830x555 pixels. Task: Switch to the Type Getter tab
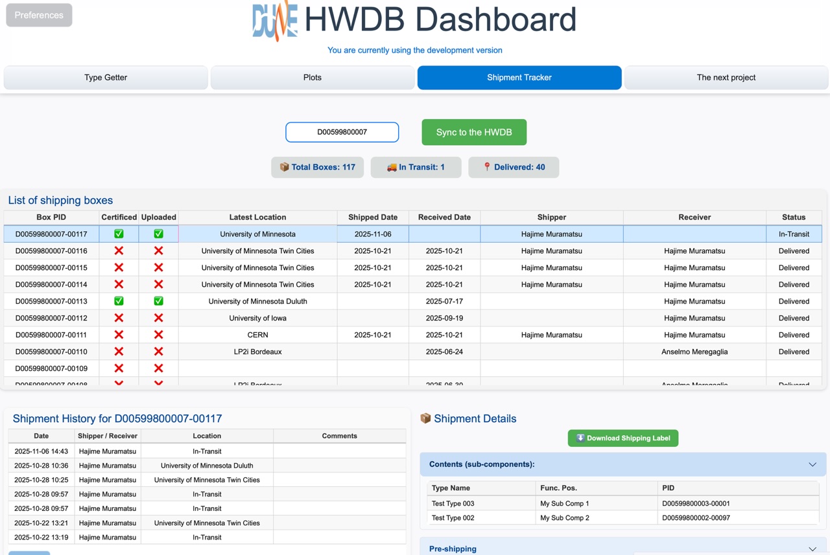pos(106,78)
